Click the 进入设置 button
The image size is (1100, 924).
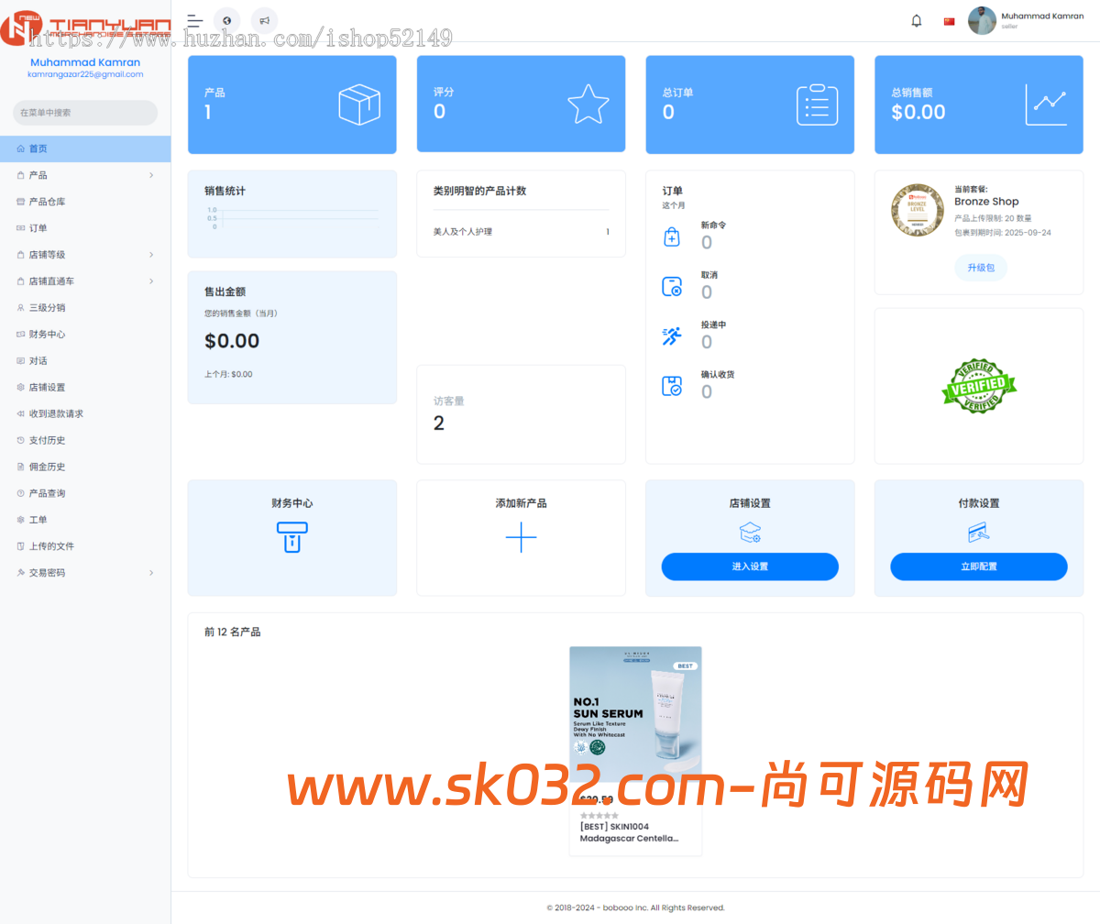tap(750, 566)
